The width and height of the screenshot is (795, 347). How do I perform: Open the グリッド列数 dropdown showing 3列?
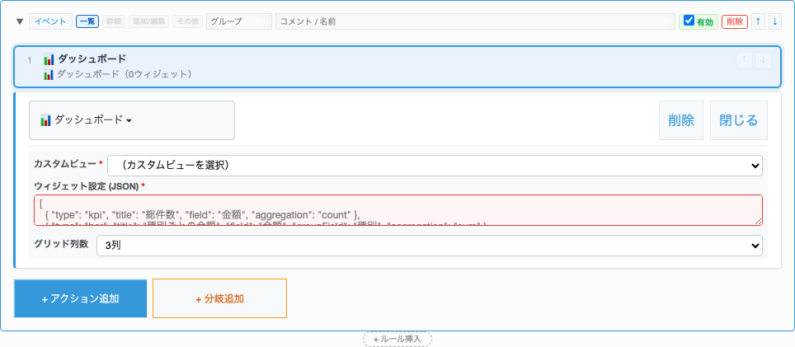pyautogui.click(x=430, y=246)
